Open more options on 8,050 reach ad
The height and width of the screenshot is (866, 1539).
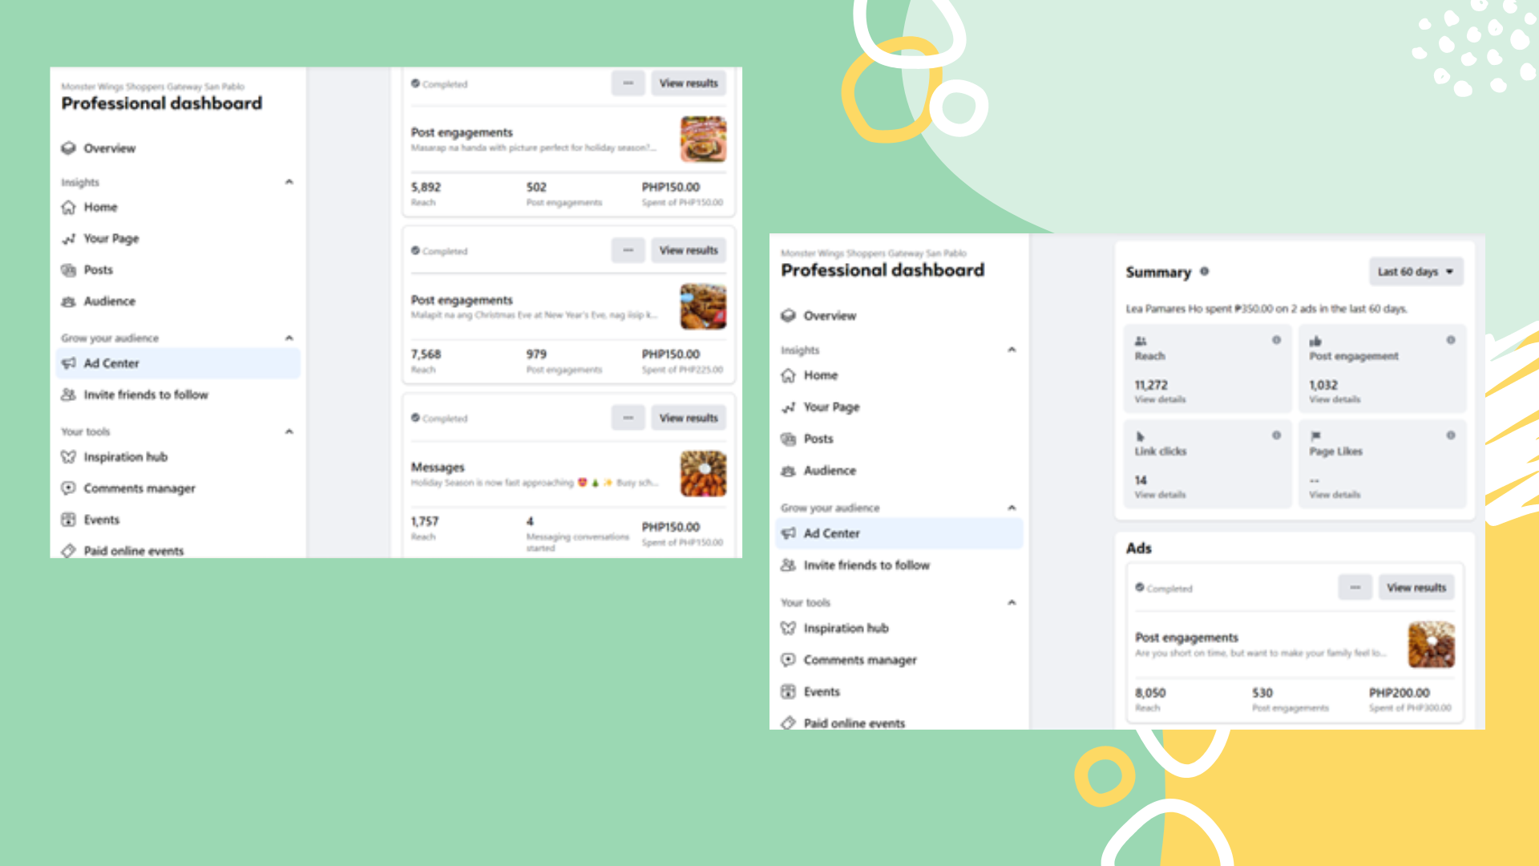coord(1355,588)
